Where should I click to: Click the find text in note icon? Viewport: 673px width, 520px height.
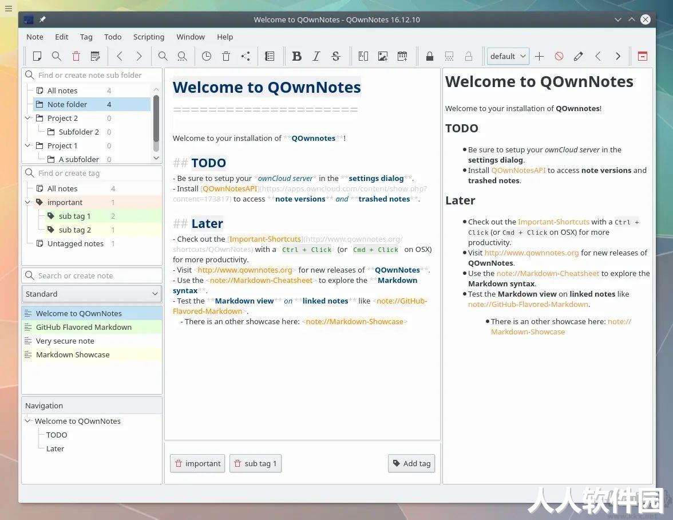coord(163,56)
